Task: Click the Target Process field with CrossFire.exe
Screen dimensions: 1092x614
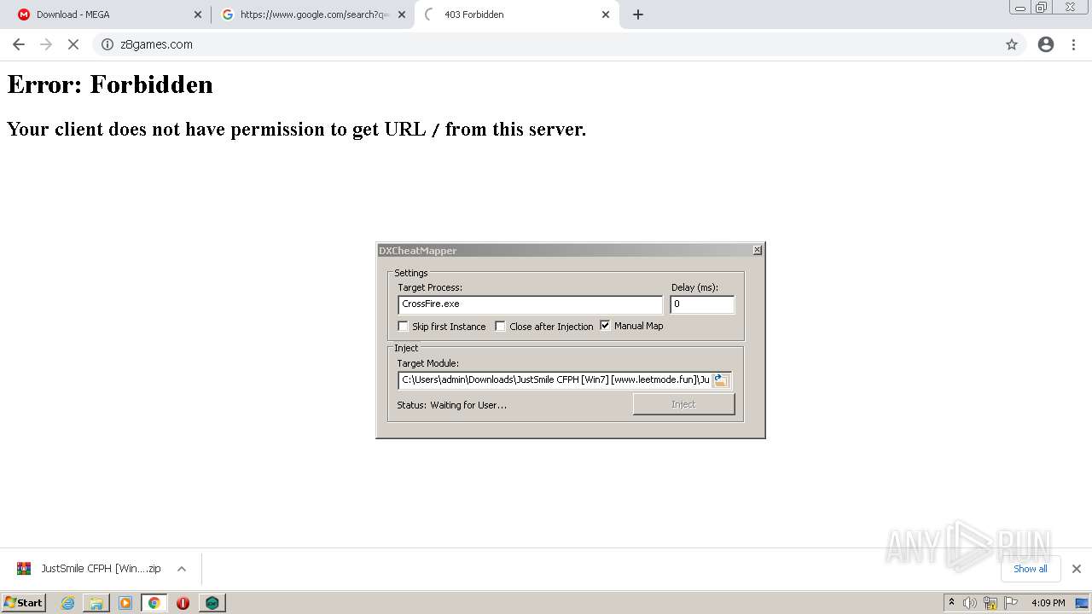Action: [x=530, y=304]
